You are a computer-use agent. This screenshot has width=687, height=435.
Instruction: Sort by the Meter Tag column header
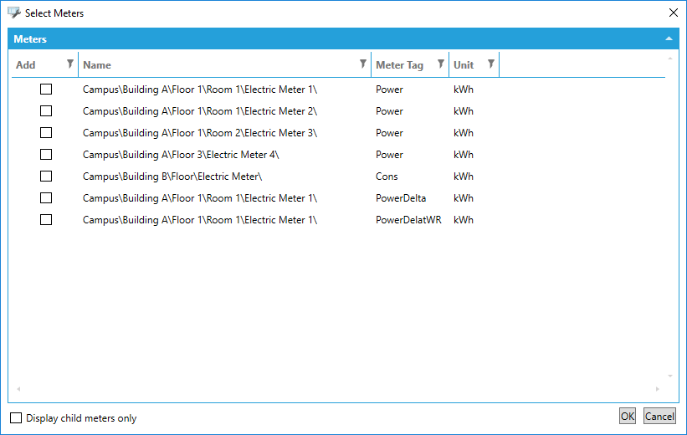[x=399, y=65]
